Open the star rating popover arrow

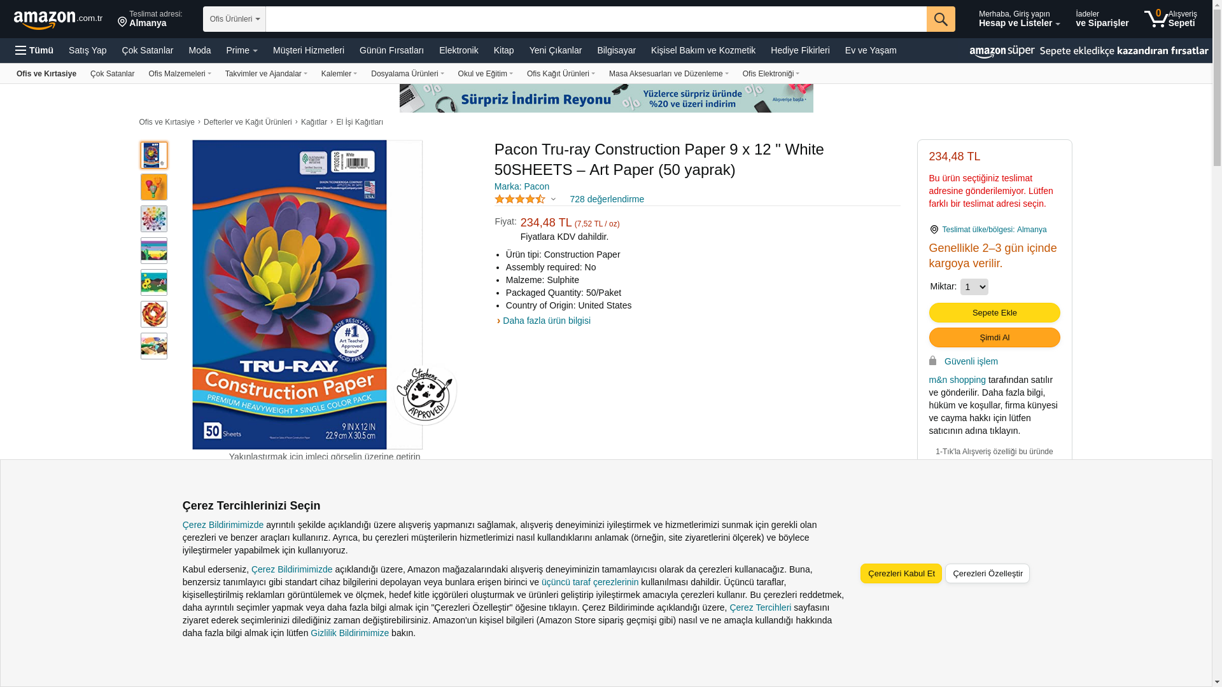553,200
